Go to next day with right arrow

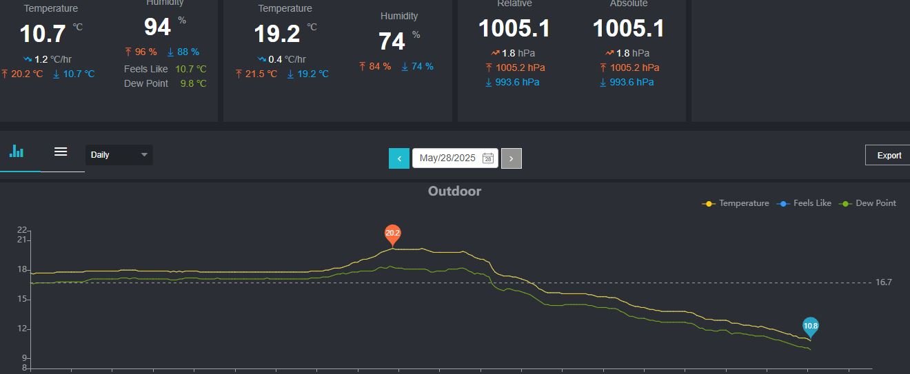511,158
